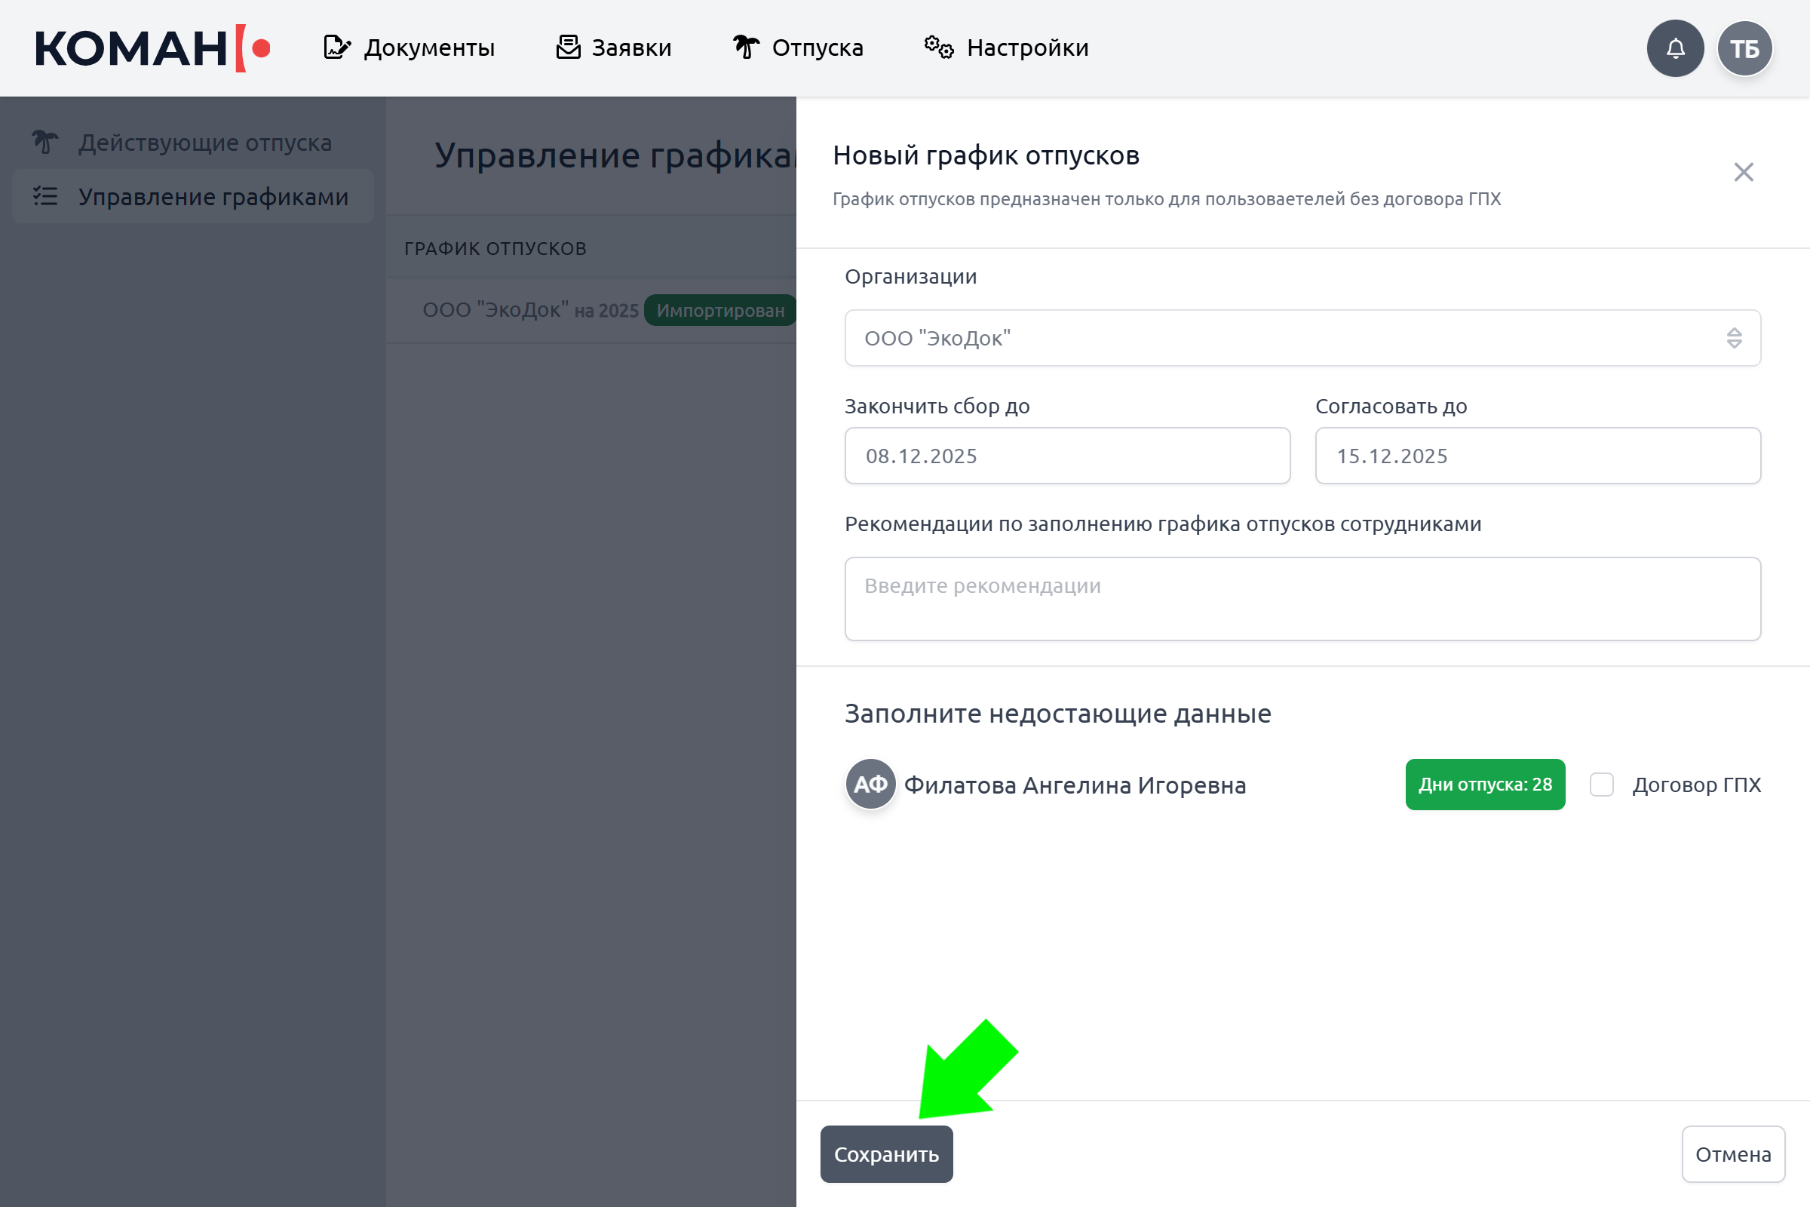Select Управление графиками in sidebar
Screen dimensions: 1810x1207
192,196
